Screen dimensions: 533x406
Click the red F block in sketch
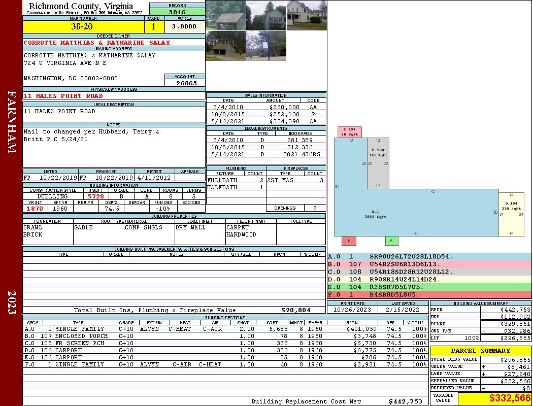click(349, 241)
